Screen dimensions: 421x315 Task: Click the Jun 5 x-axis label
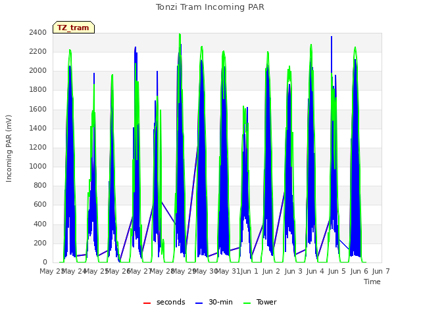(x=337, y=271)
